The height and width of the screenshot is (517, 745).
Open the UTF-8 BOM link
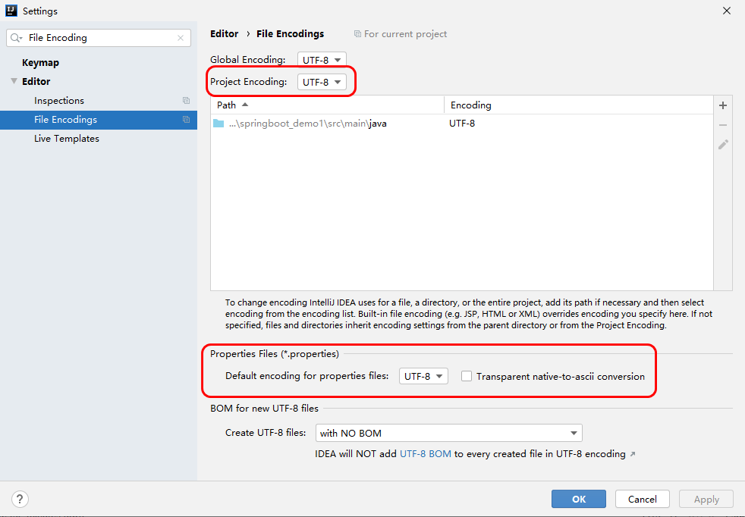pyautogui.click(x=426, y=454)
